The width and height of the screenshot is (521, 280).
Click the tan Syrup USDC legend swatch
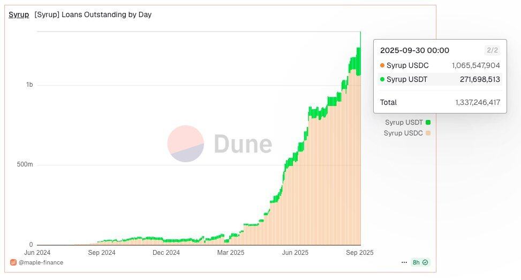point(428,133)
